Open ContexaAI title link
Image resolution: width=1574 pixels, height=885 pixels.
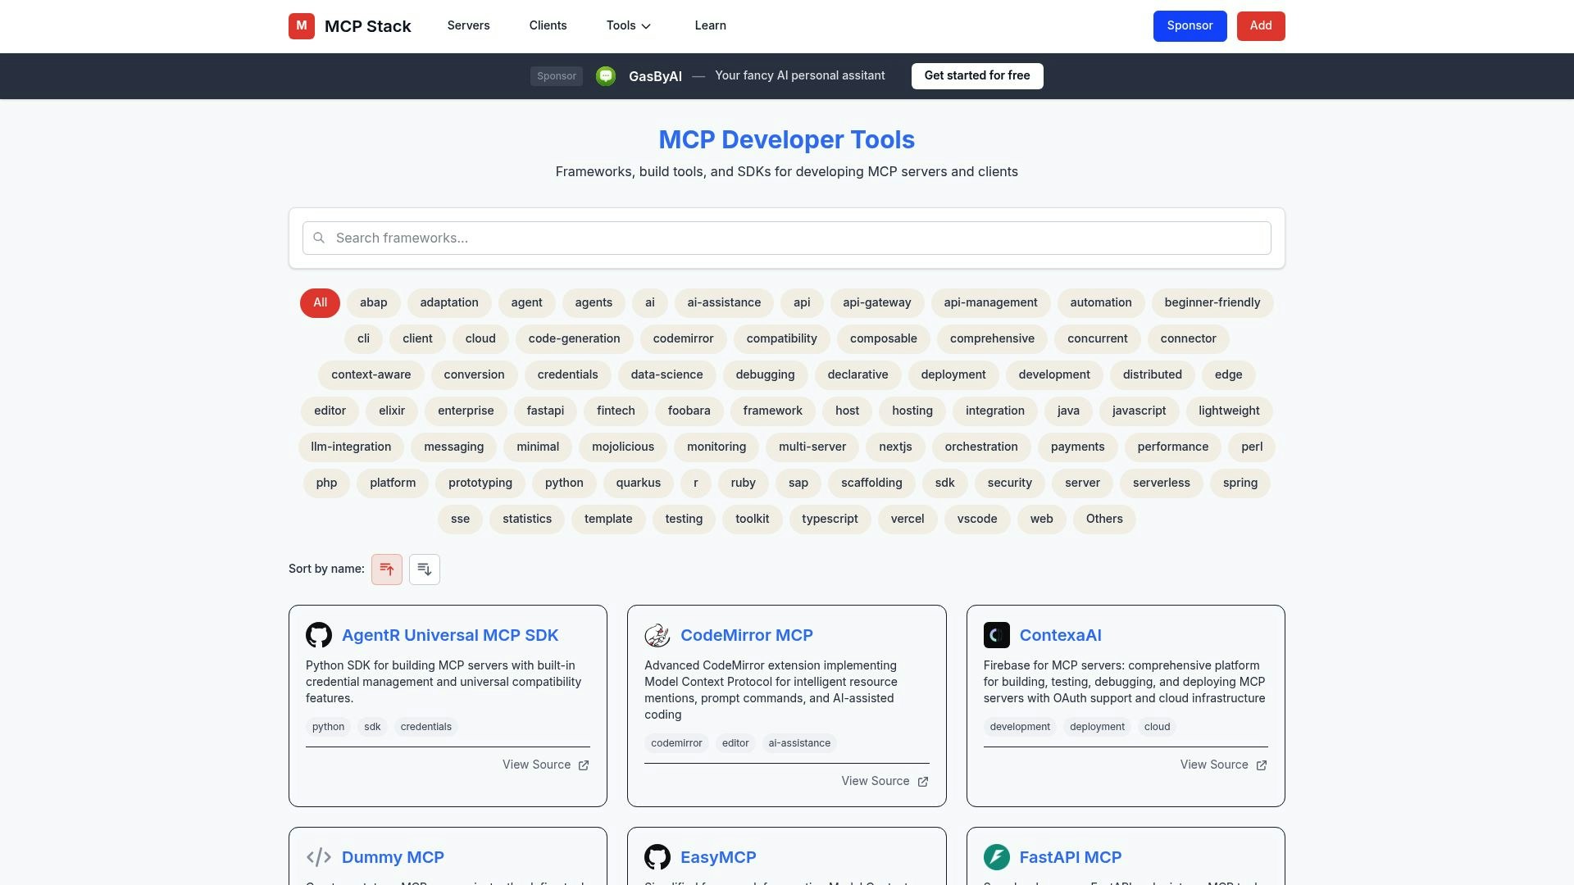(1061, 635)
